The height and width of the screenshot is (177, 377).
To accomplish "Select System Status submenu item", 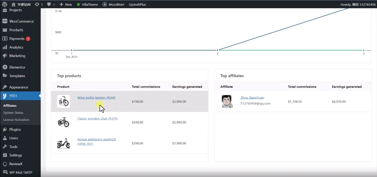I will 13,113.
